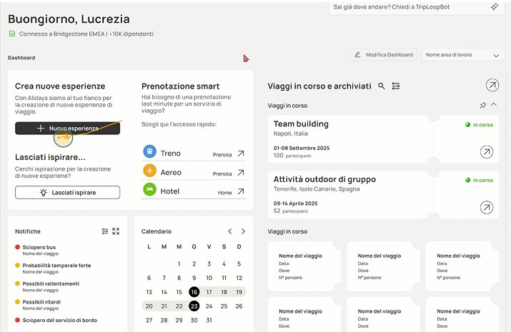Click Modifica Dashboard button
Viewport: 511px width, 332px height.
383,55
